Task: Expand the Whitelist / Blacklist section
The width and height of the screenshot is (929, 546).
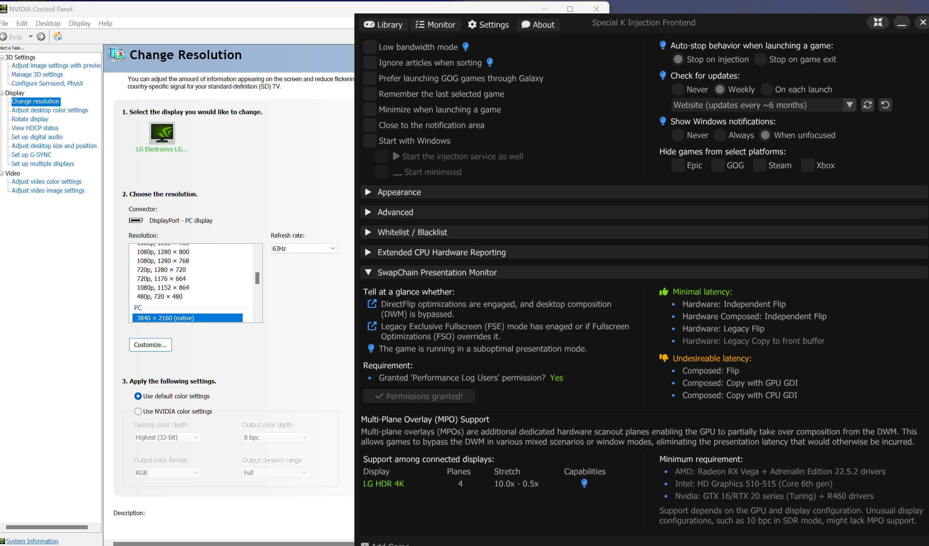Action: tap(644, 232)
